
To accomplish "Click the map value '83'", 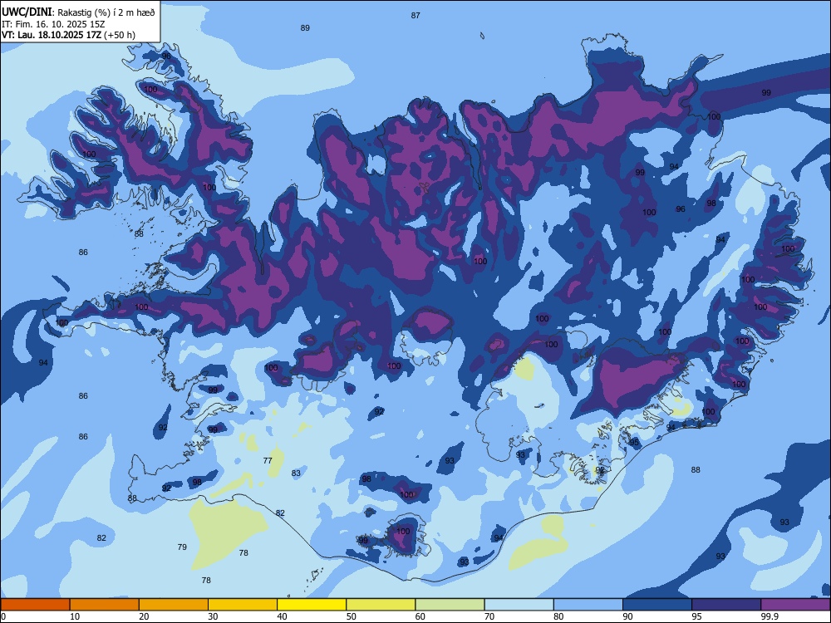I will coord(296,473).
